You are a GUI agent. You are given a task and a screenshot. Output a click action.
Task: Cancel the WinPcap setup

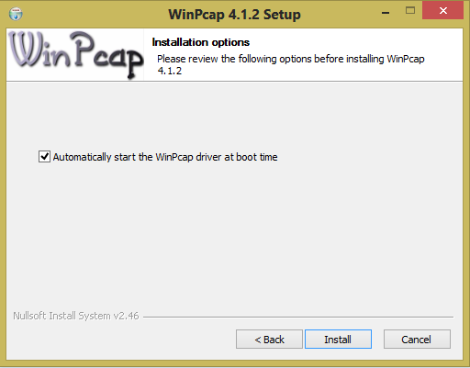[x=417, y=339]
